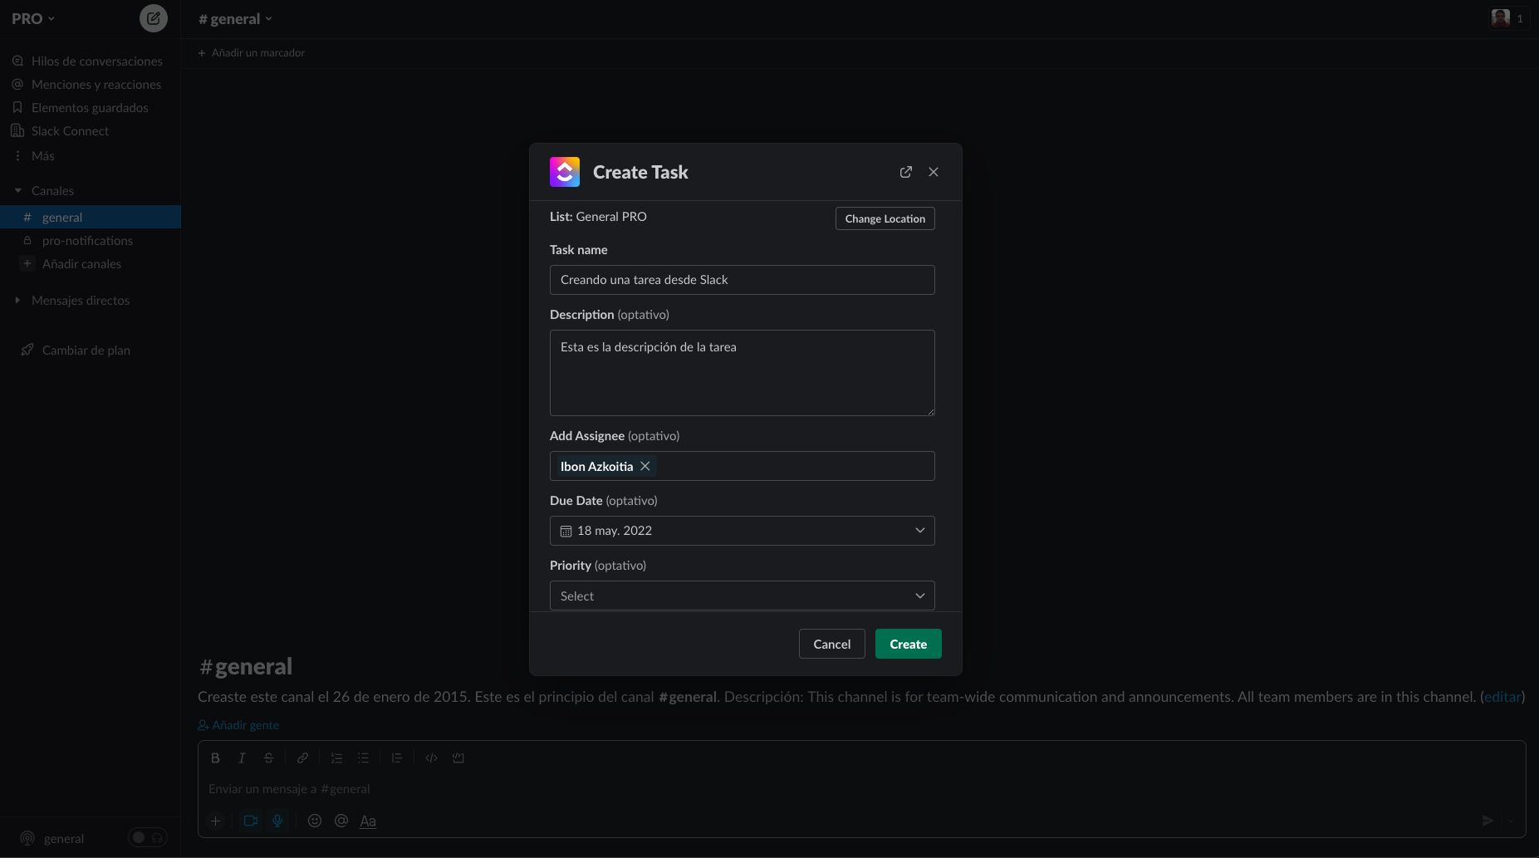
Task: Click the compose new message icon
Action: pyautogui.click(x=154, y=18)
